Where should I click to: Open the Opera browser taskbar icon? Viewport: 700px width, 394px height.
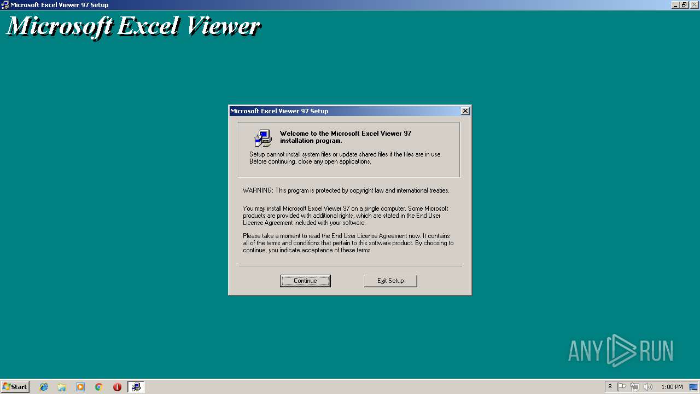pos(117,387)
